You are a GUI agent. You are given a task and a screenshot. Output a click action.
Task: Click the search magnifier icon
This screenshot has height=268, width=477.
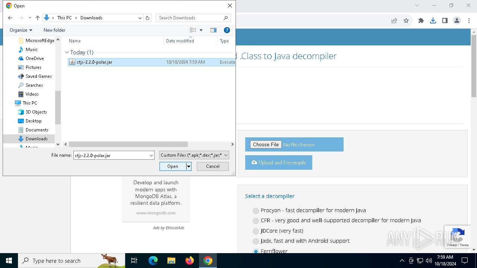click(226, 18)
